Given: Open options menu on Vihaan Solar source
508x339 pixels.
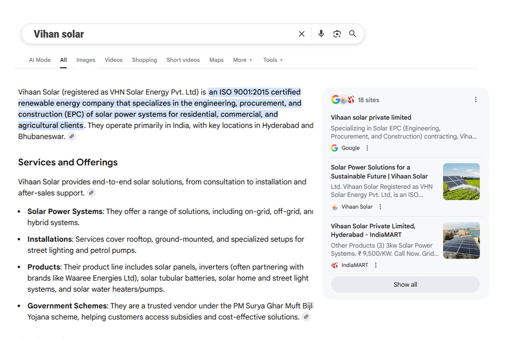Looking at the screenshot, I should pos(380,207).
